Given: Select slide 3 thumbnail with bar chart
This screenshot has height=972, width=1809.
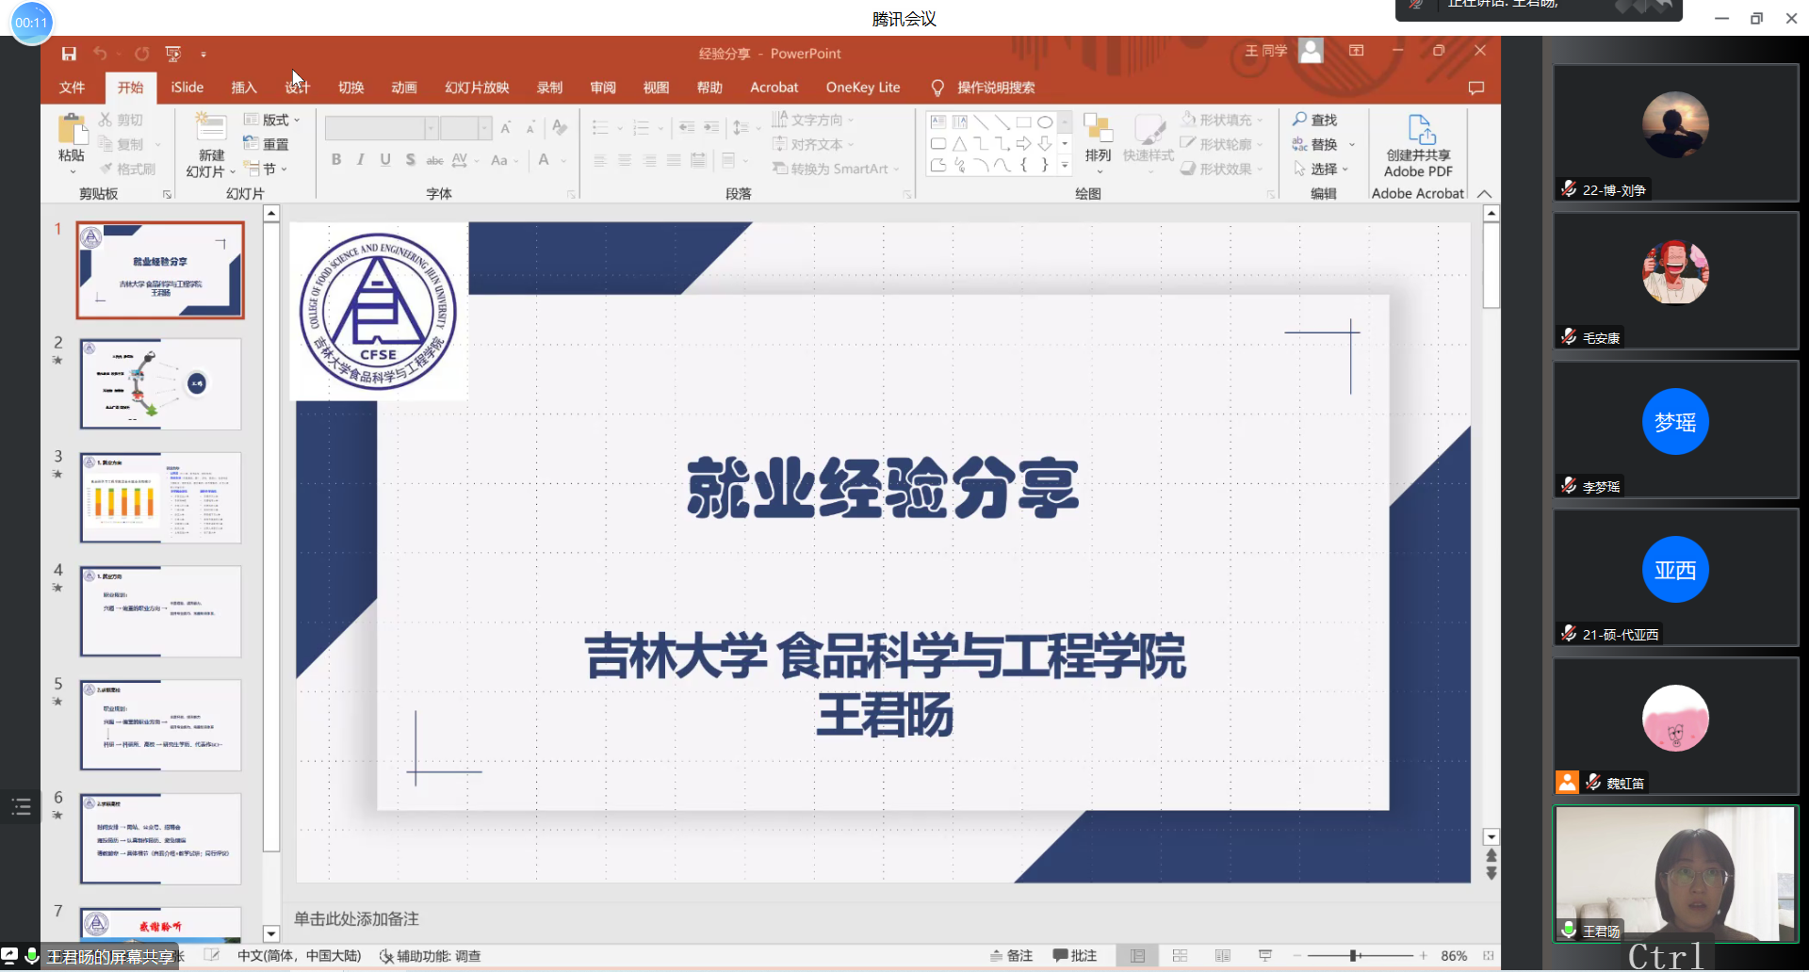Looking at the screenshot, I should tap(160, 497).
